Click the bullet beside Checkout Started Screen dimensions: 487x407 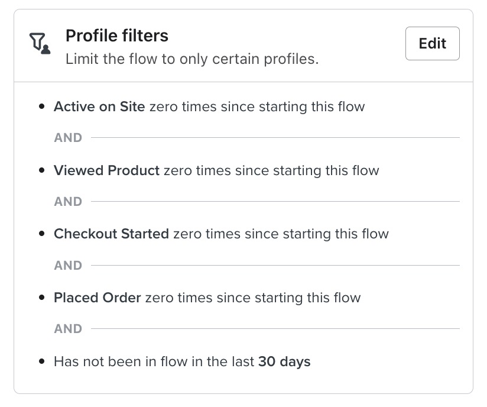(x=41, y=234)
